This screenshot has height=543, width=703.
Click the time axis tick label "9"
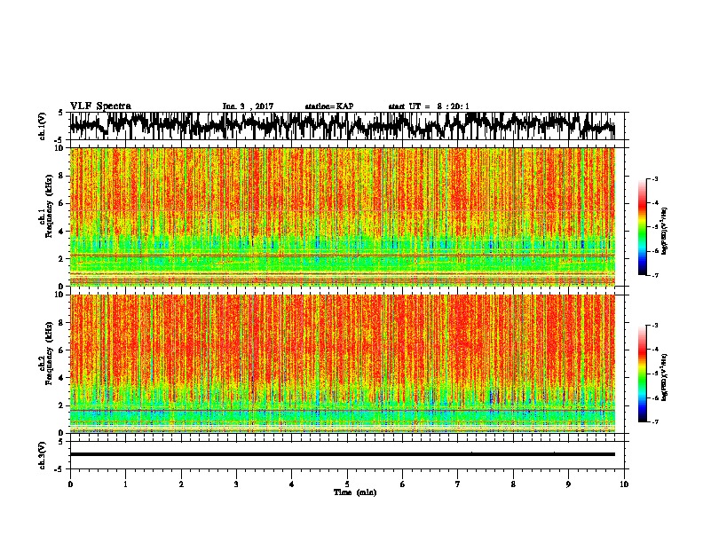click(x=568, y=484)
